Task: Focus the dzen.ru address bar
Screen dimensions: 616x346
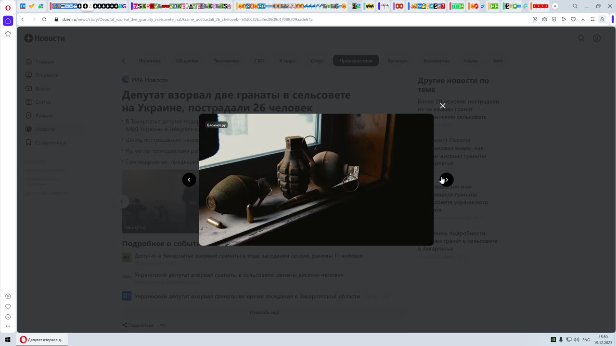Action: point(188,19)
